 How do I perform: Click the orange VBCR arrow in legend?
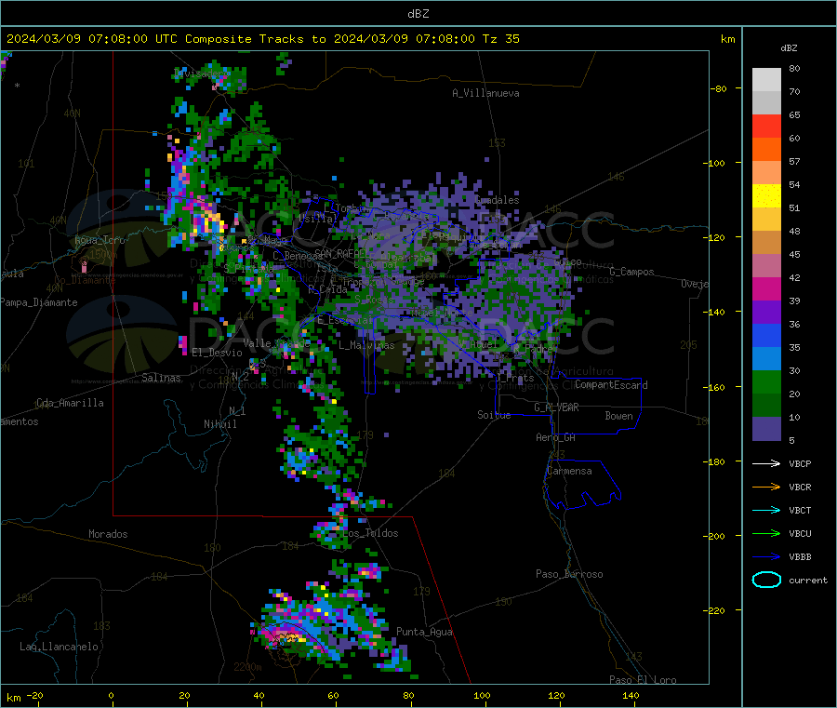pyautogui.click(x=766, y=487)
